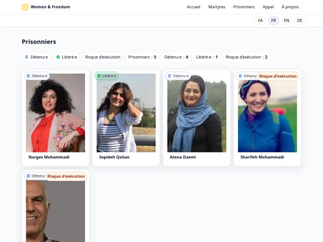
Task: Click the Détenu·e : 4 counter
Action: coord(176,57)
